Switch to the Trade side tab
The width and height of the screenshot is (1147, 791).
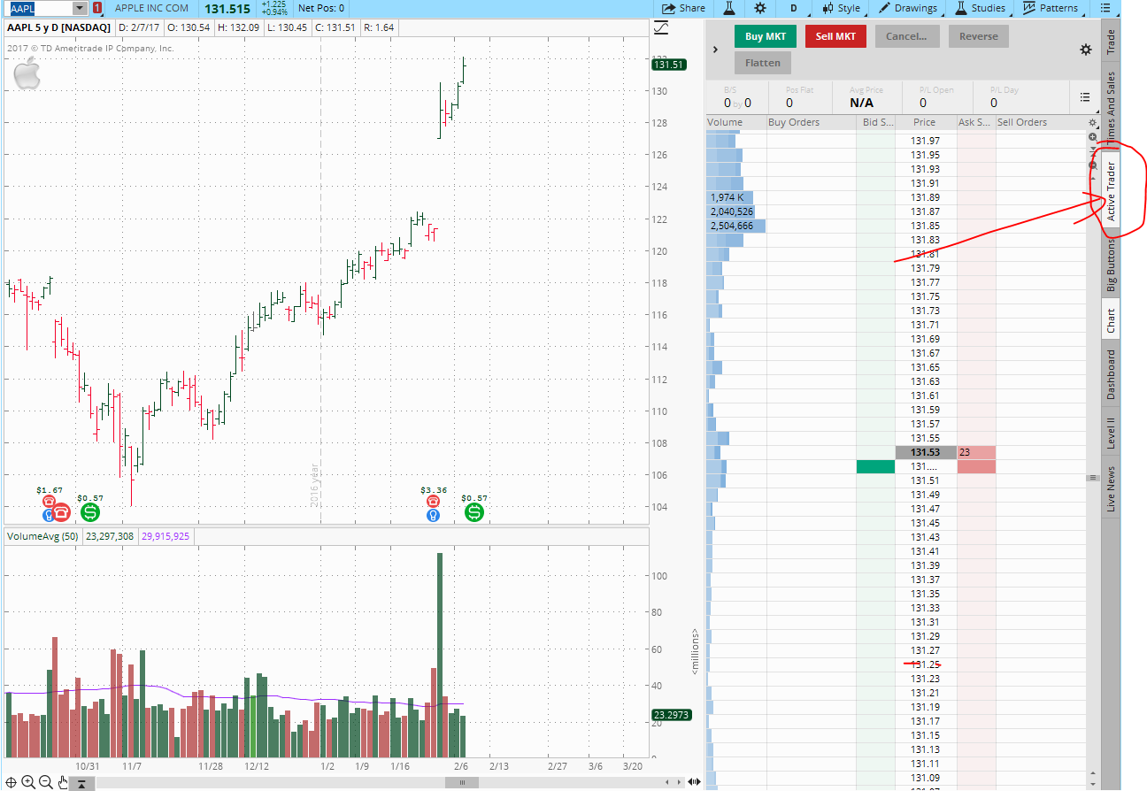click(1111, 42)
